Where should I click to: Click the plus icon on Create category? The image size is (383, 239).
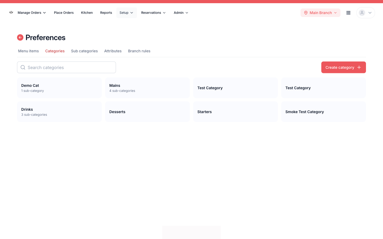(x=359, y=67)
